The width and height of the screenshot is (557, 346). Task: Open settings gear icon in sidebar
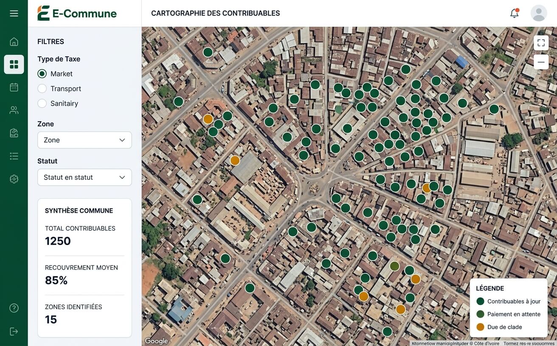tap(14, 179)
